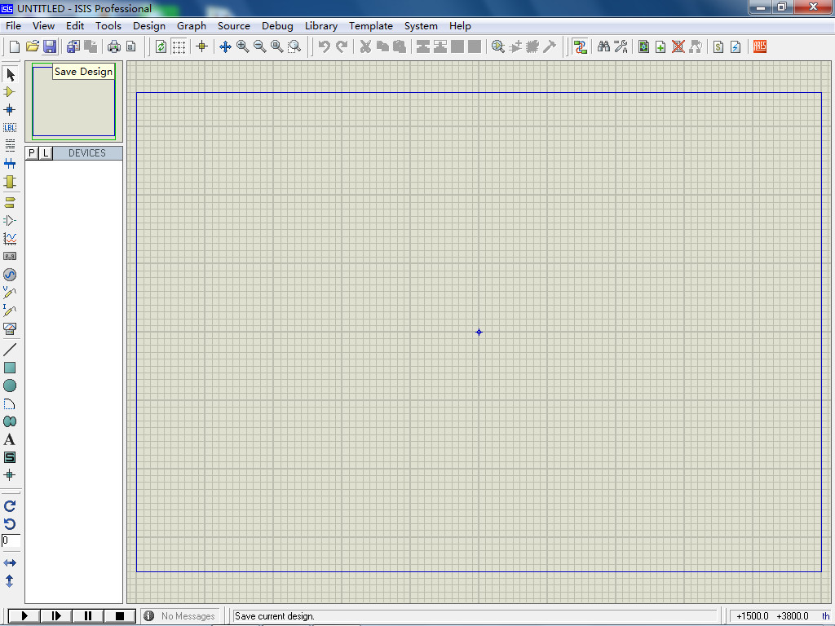Select the 2D box graphics tool
Image resolution: width=835 pixels, height=626 pixels.
pyautogui.click(x=10, y=368)
